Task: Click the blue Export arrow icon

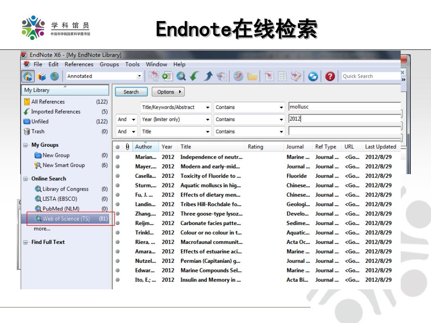Action: click(x=208, y=76)
